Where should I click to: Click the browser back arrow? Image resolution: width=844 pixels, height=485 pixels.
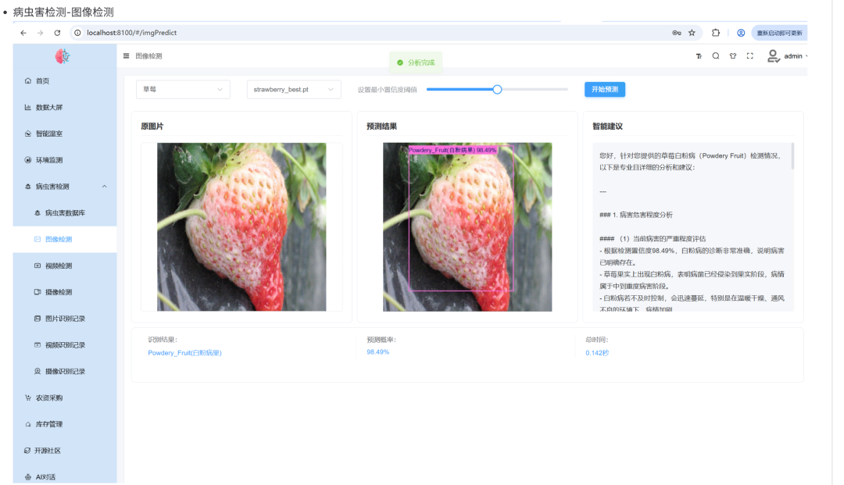point(23,33)
